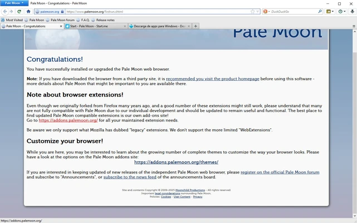Open the Bookmarks toolbar menu button

pyautogui.click(x=329, y=11)
